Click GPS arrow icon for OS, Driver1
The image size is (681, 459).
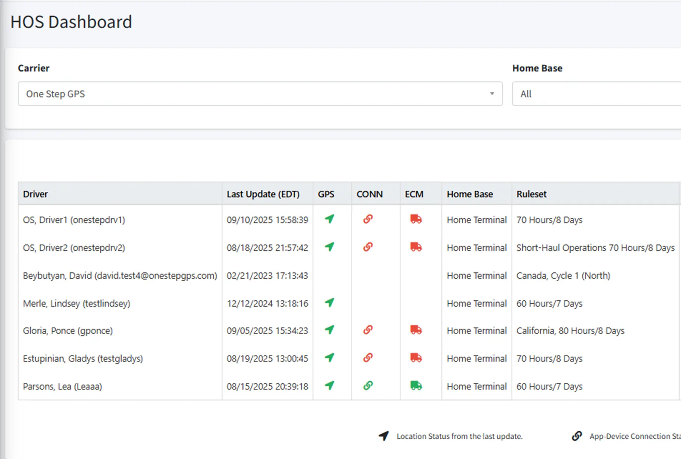329,219
